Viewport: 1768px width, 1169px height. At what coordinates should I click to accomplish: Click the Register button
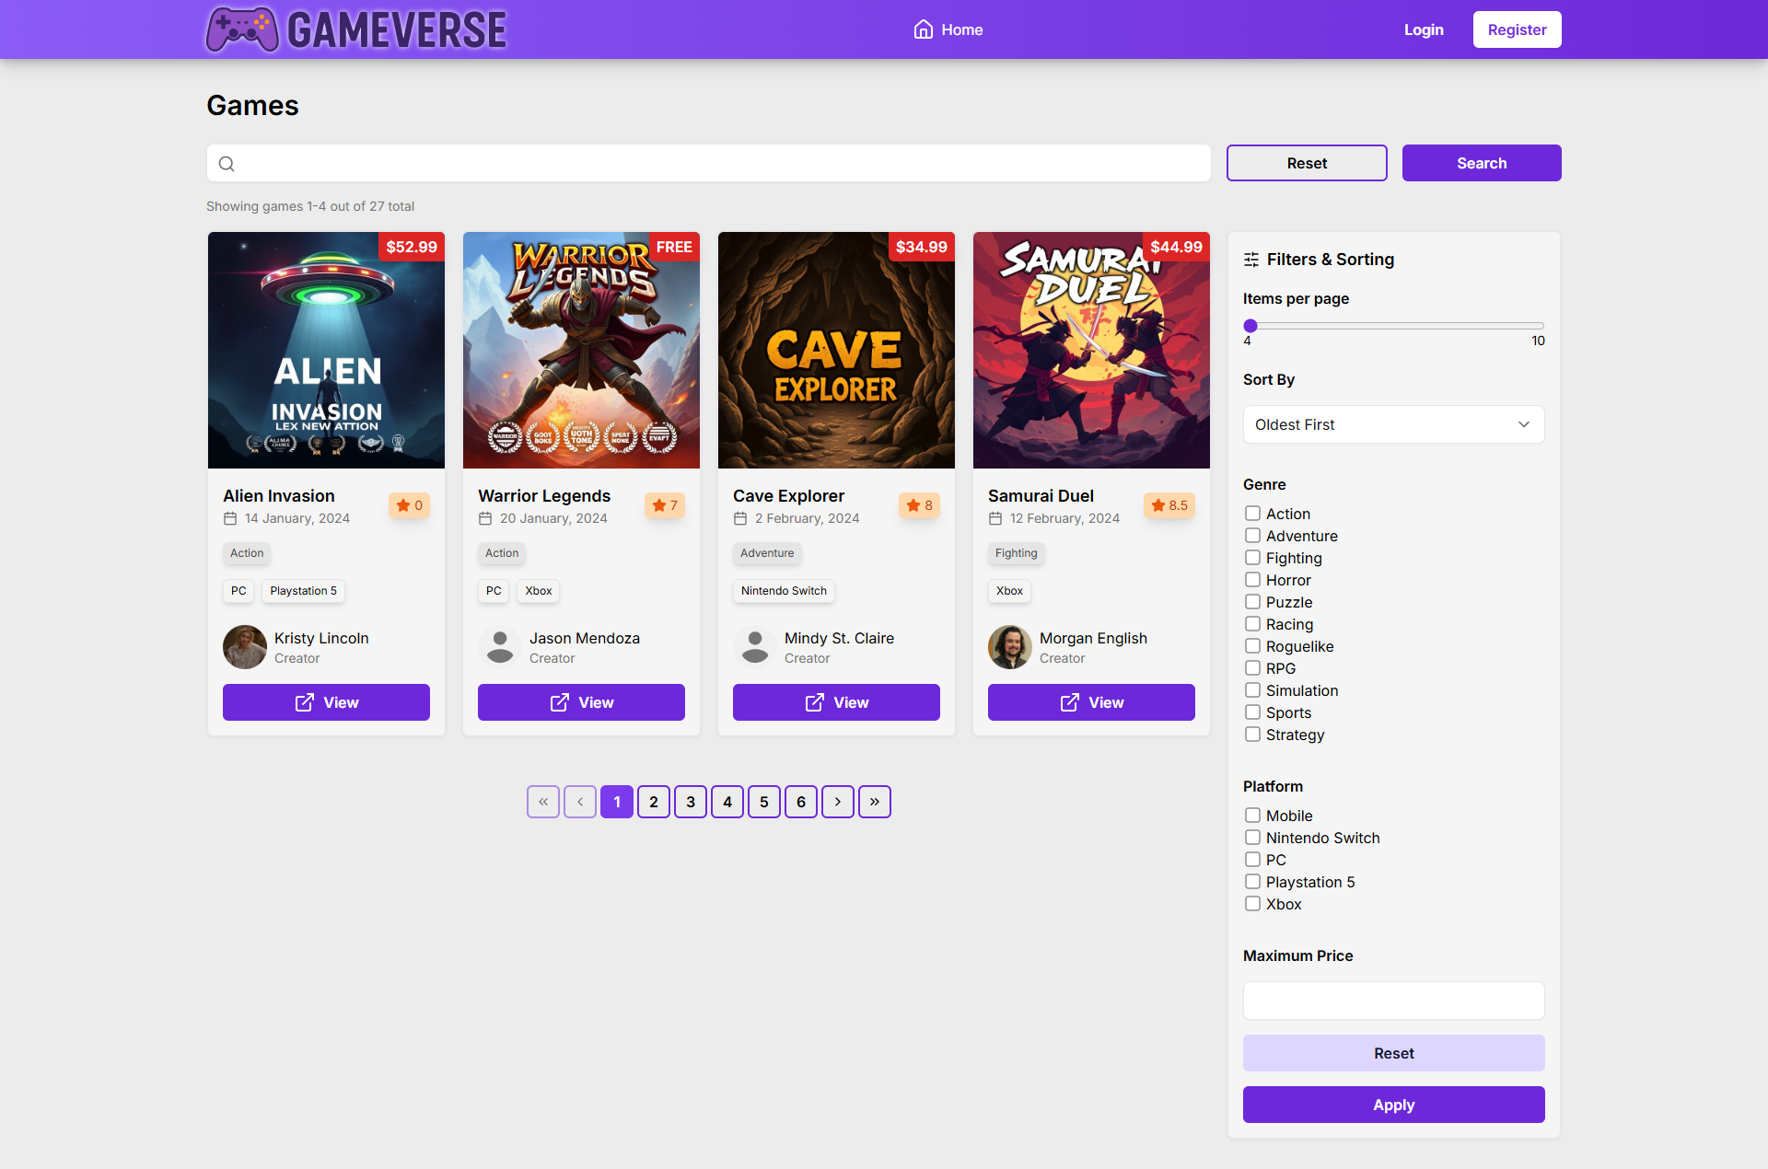[x=1517, y=29]
